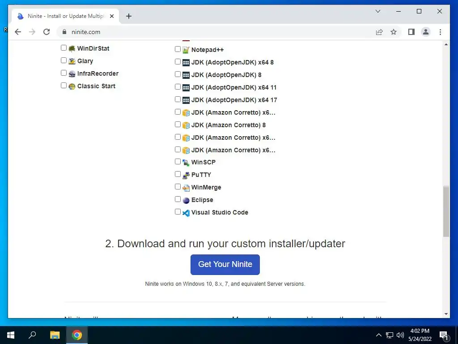
Task: Click the scrollbar up arrow
Action: point(446,44)
